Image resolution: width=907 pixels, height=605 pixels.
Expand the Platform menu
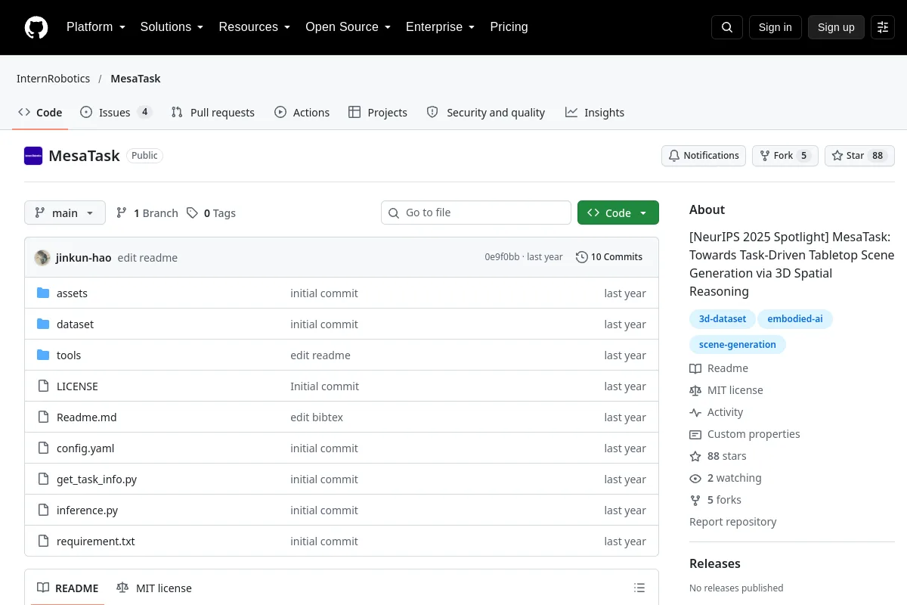click(95, 27)
